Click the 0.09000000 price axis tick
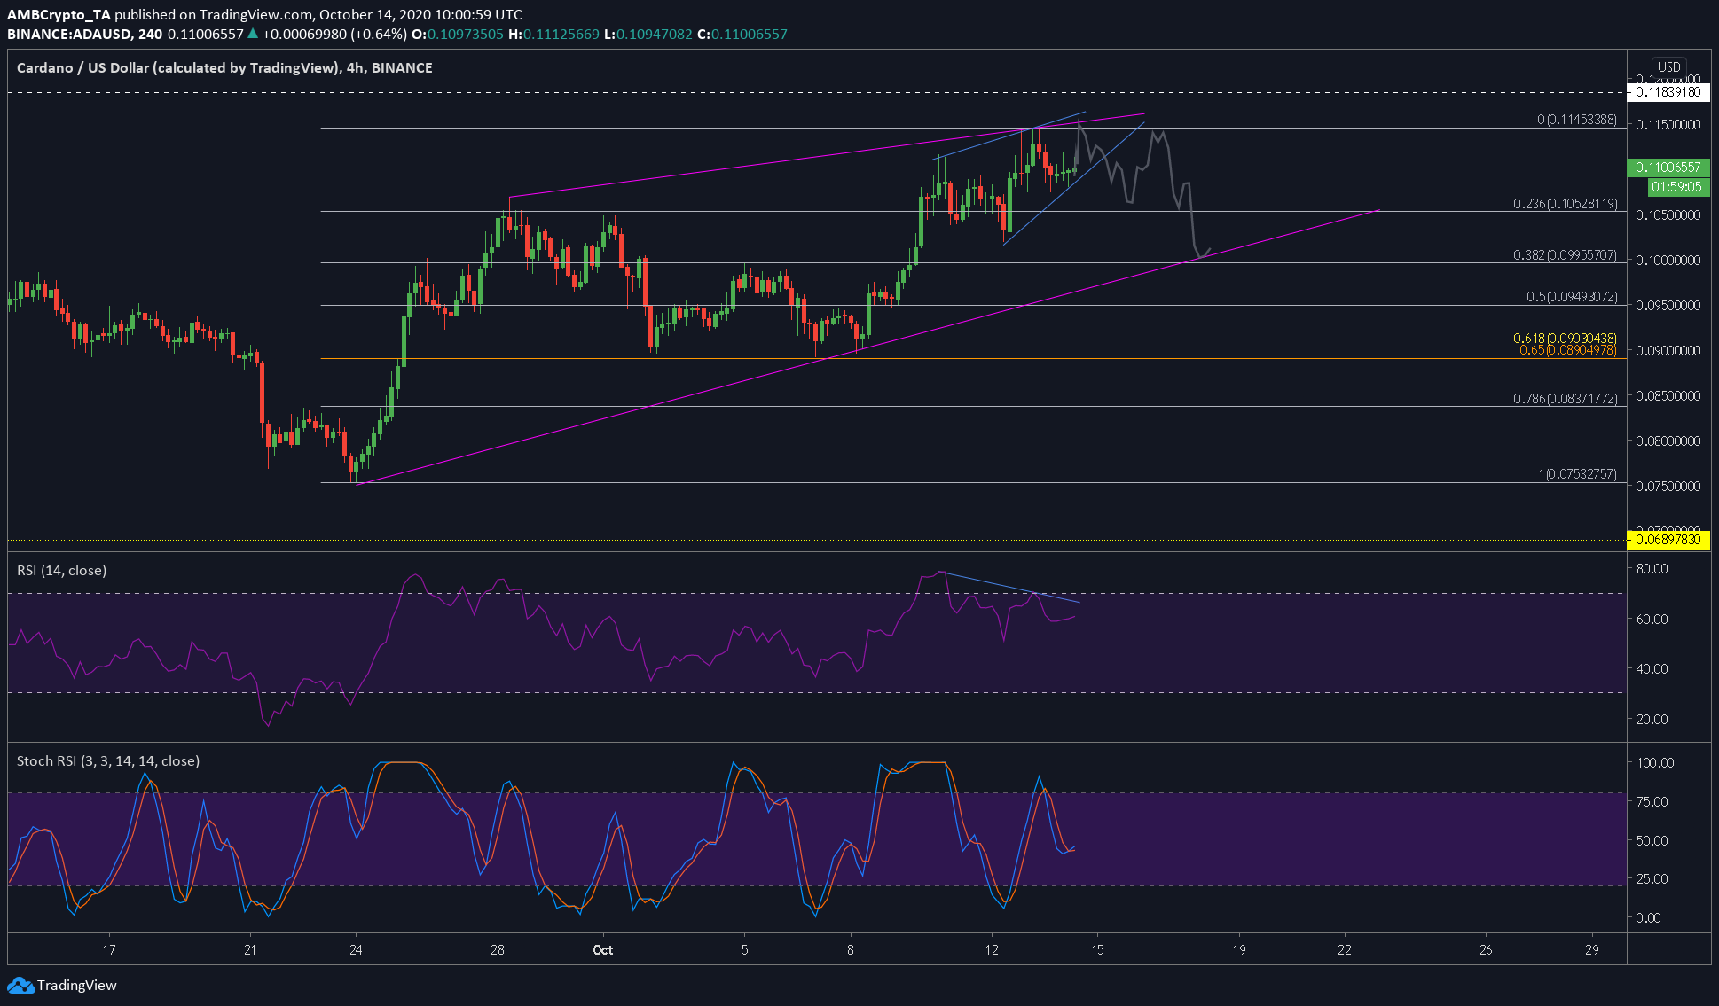The height and width of the screenshot is (1006, 1719). (x=1668, y=351)
